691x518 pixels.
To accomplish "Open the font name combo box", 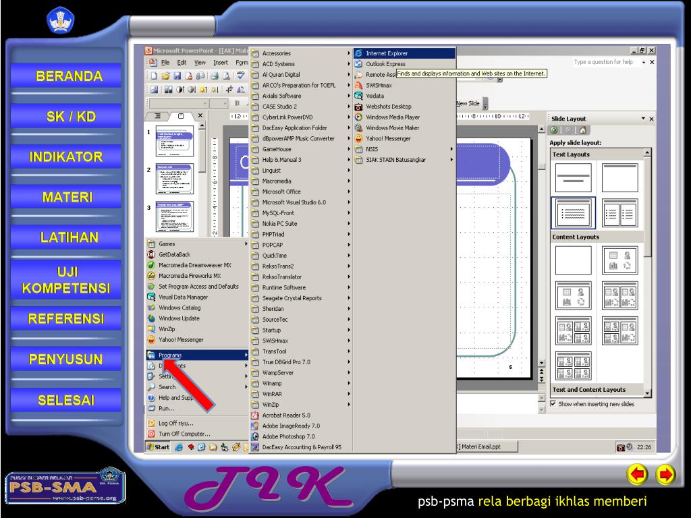I will 178,103.
